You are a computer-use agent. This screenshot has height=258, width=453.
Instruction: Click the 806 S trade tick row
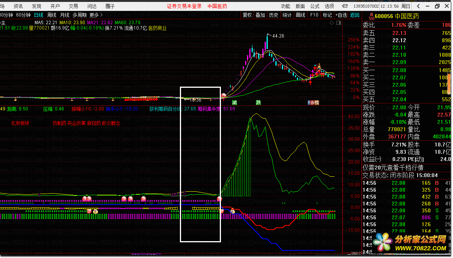click(x=407, y=217)
